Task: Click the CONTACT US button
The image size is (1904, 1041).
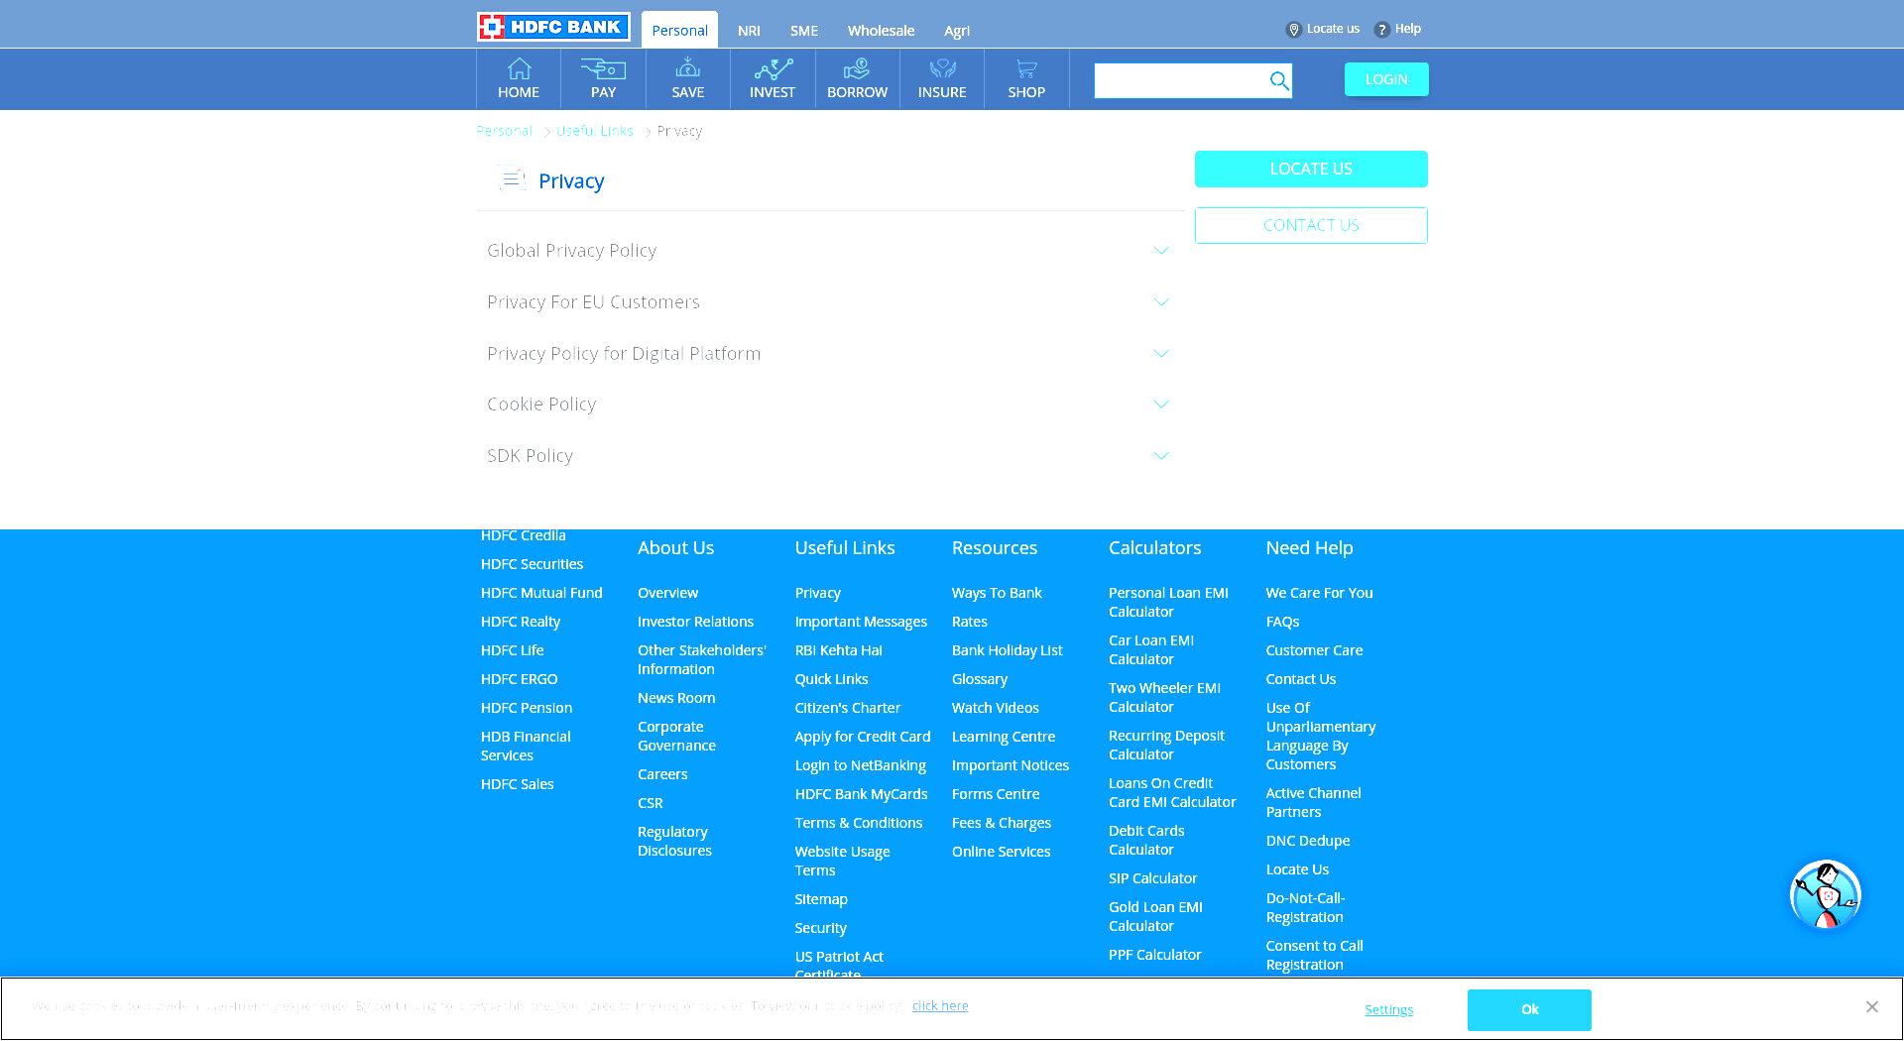Action: click(x=1311, y=225)
